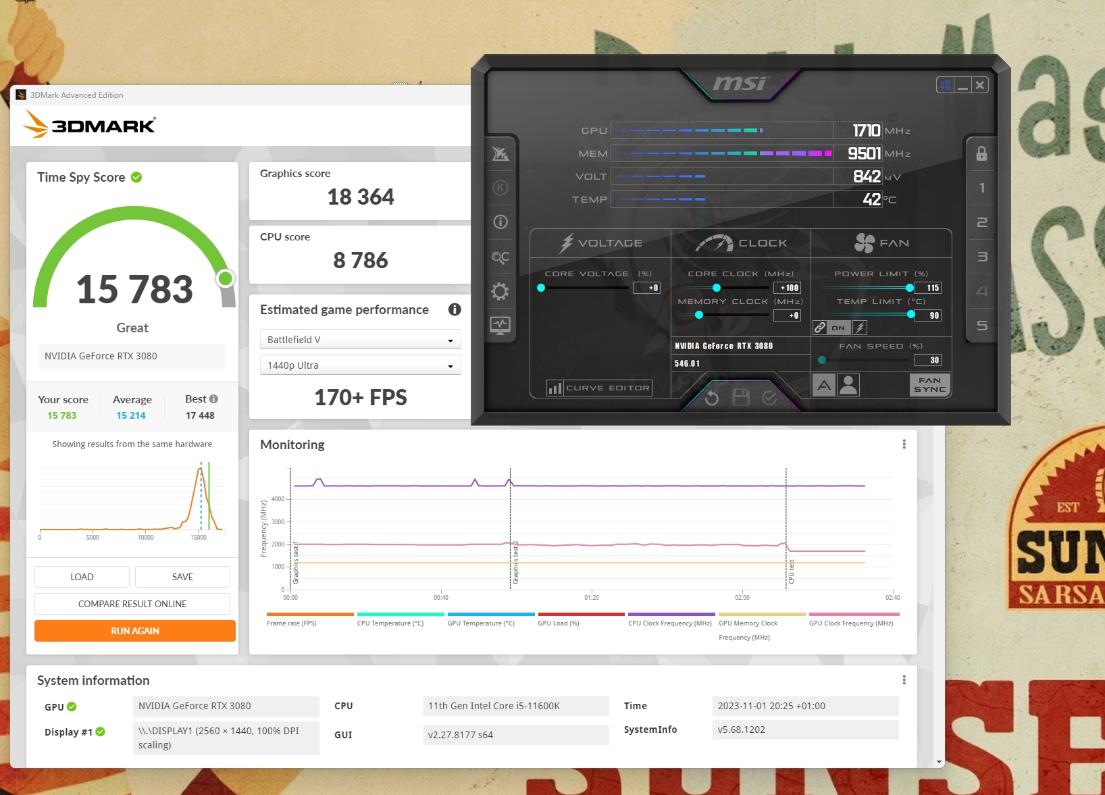Viewport: 1105px width, 795px height.
Task: Open the Monitoring panel options menu
Action: point(904,444)
